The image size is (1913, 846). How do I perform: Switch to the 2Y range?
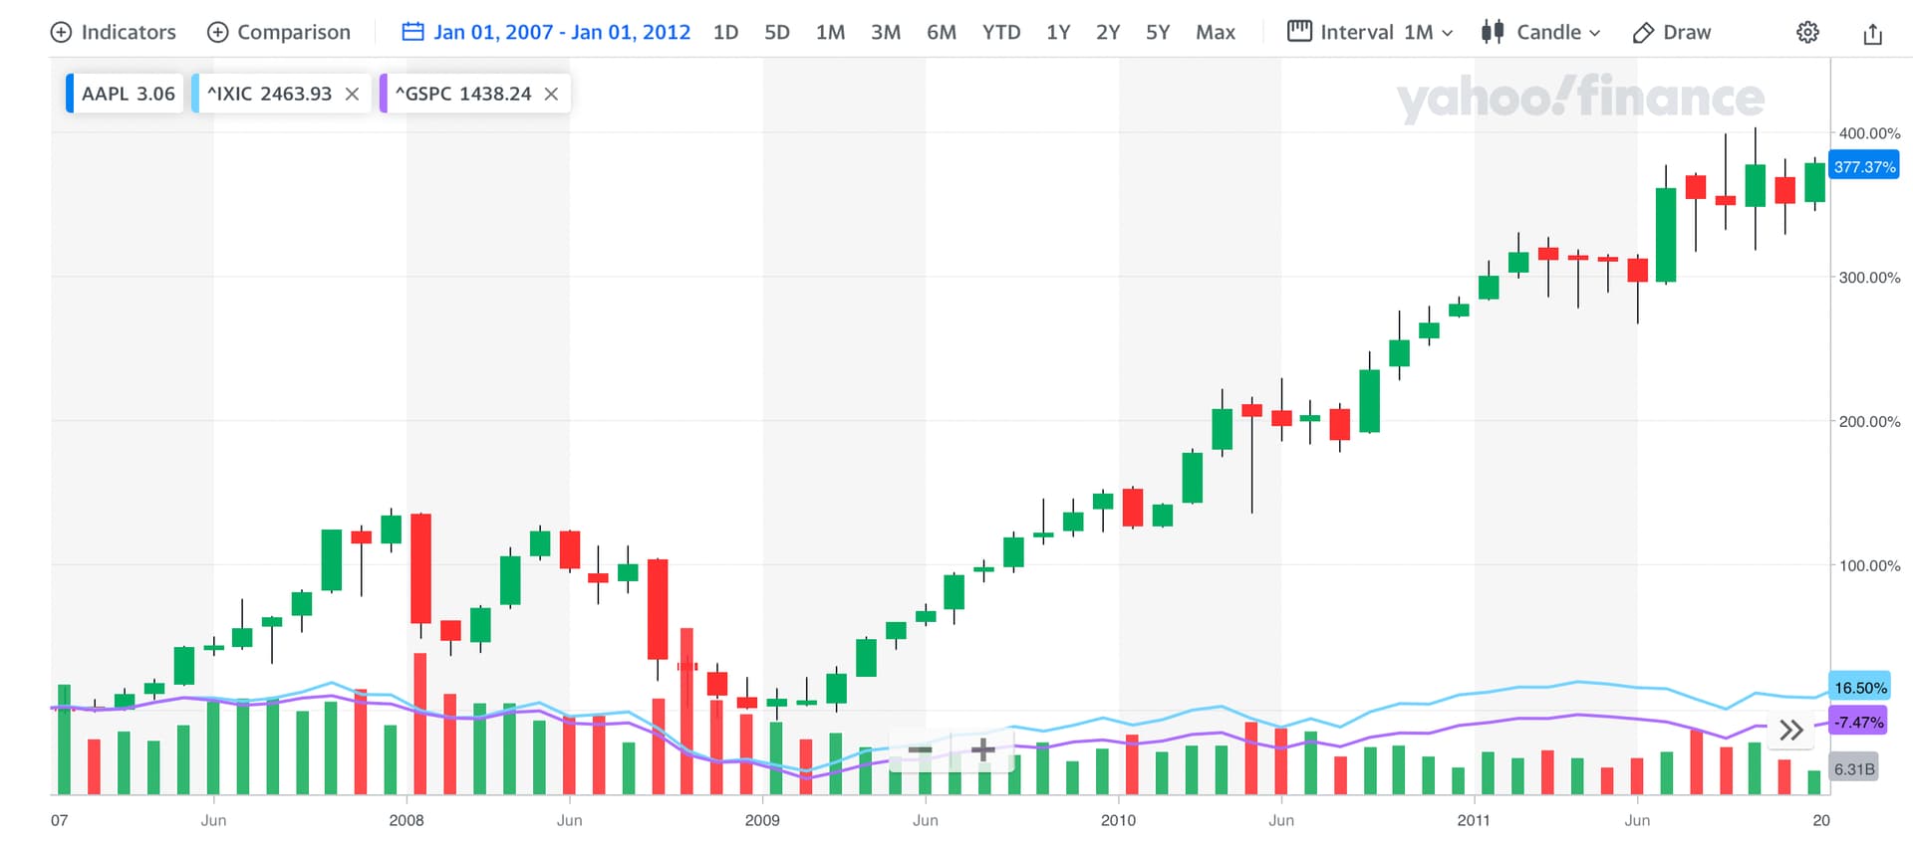tap(1108, 32)
